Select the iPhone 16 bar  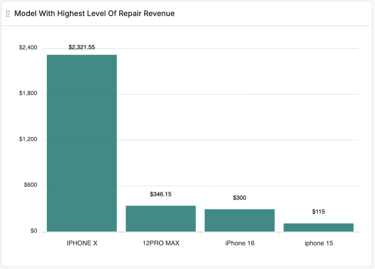coord(239,220)
